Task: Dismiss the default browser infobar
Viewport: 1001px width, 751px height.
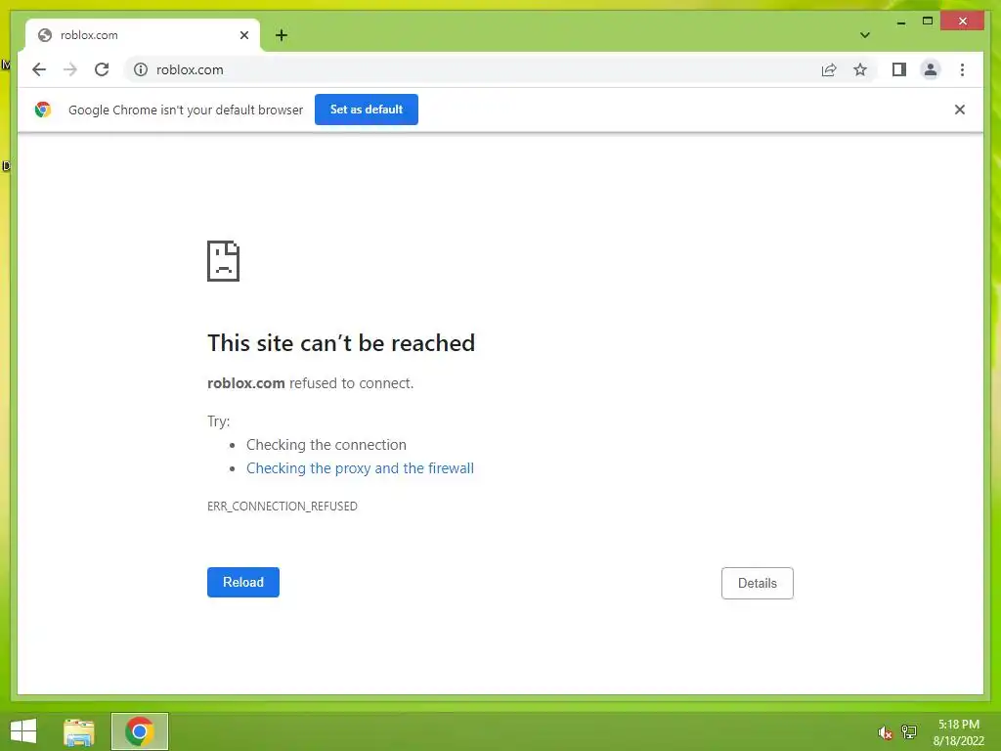Action: pyautogui.click(x=959, y=110)
